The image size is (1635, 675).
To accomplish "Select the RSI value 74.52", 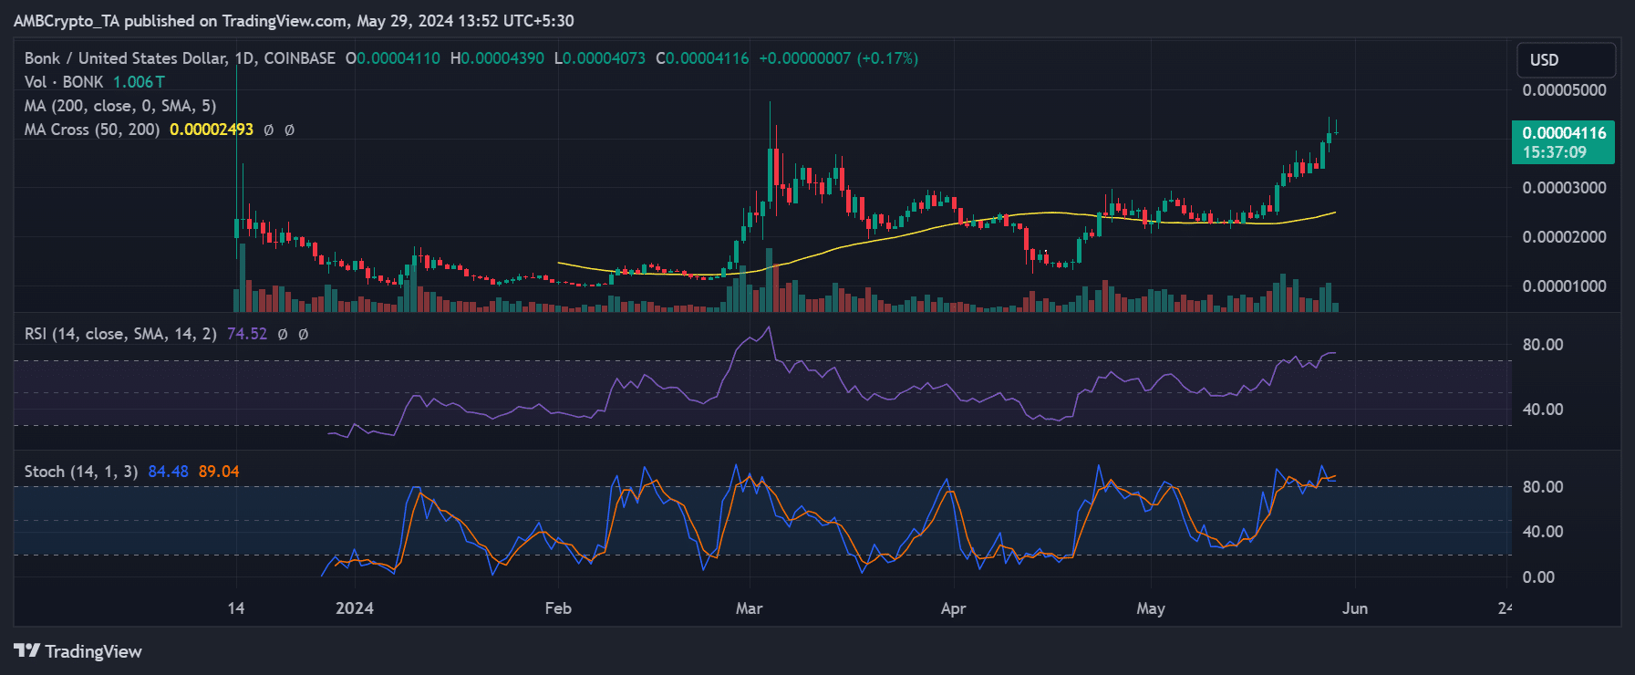I will tap(247, 334).
